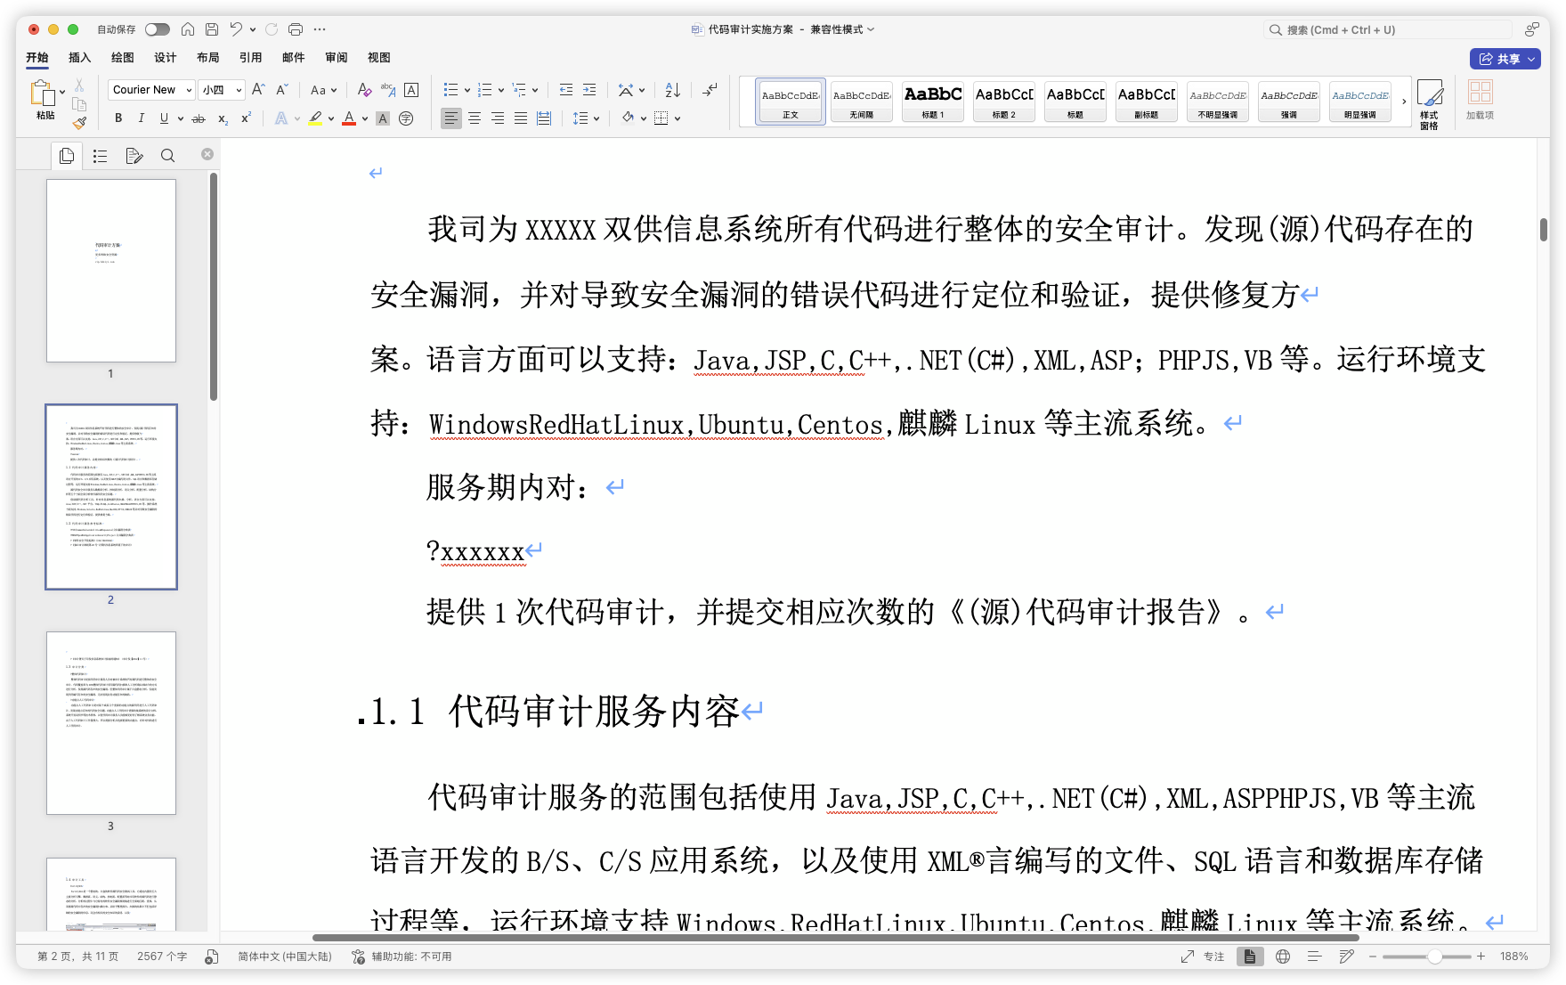
Task: Select the text highlight color pen icon
Action: coord(316,118)
